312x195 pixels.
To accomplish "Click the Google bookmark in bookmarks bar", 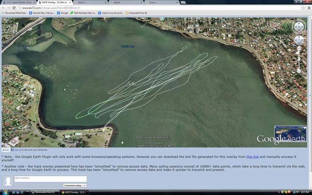I will tap(63, 13).
